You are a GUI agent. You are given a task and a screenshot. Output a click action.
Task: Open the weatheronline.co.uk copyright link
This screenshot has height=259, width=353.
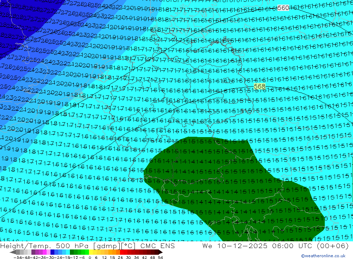[323, 256]
